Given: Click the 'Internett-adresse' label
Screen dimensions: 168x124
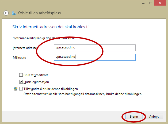Looking at the screenshot, I should click(x=24, y=48).
